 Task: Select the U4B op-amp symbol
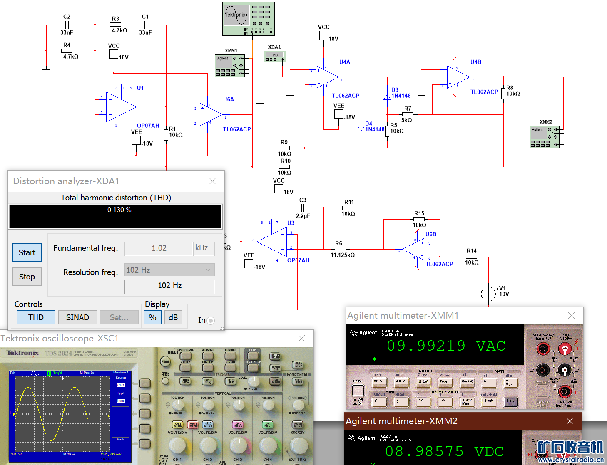pyautogui.click(x=458, y=77)
